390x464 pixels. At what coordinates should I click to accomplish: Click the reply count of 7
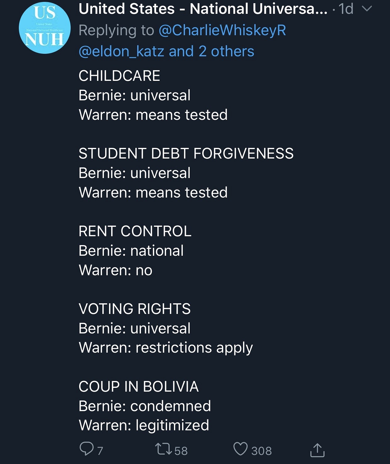point(100,451)
